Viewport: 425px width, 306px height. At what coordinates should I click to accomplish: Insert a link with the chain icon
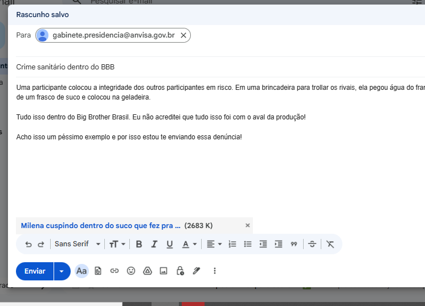coord(115,271)
